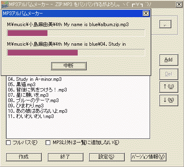184x167 pixels.
Task: Show バージョン情報(V) version info
Action: click(x=148, y=157)
